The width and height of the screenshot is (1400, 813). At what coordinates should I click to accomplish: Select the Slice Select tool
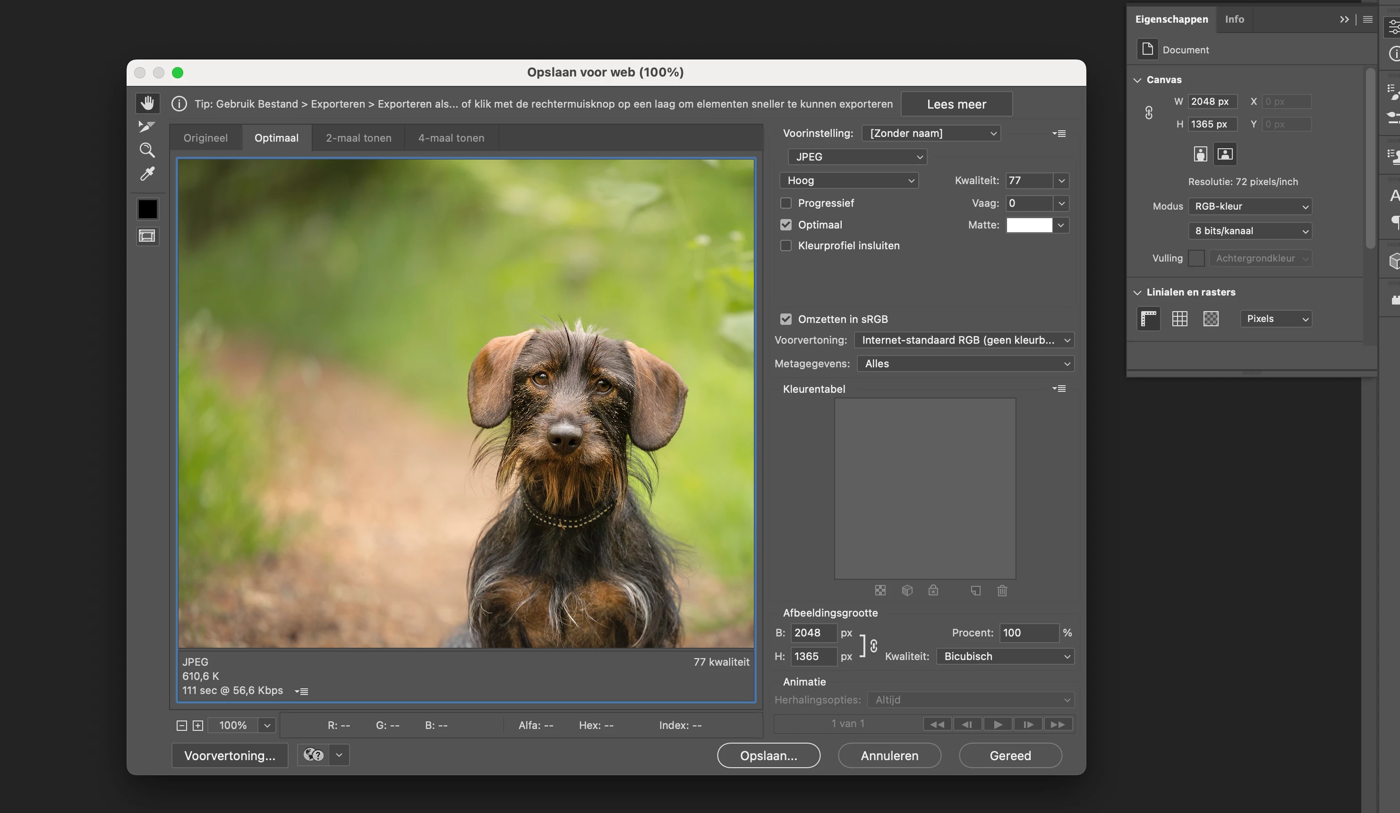(147, 127)
